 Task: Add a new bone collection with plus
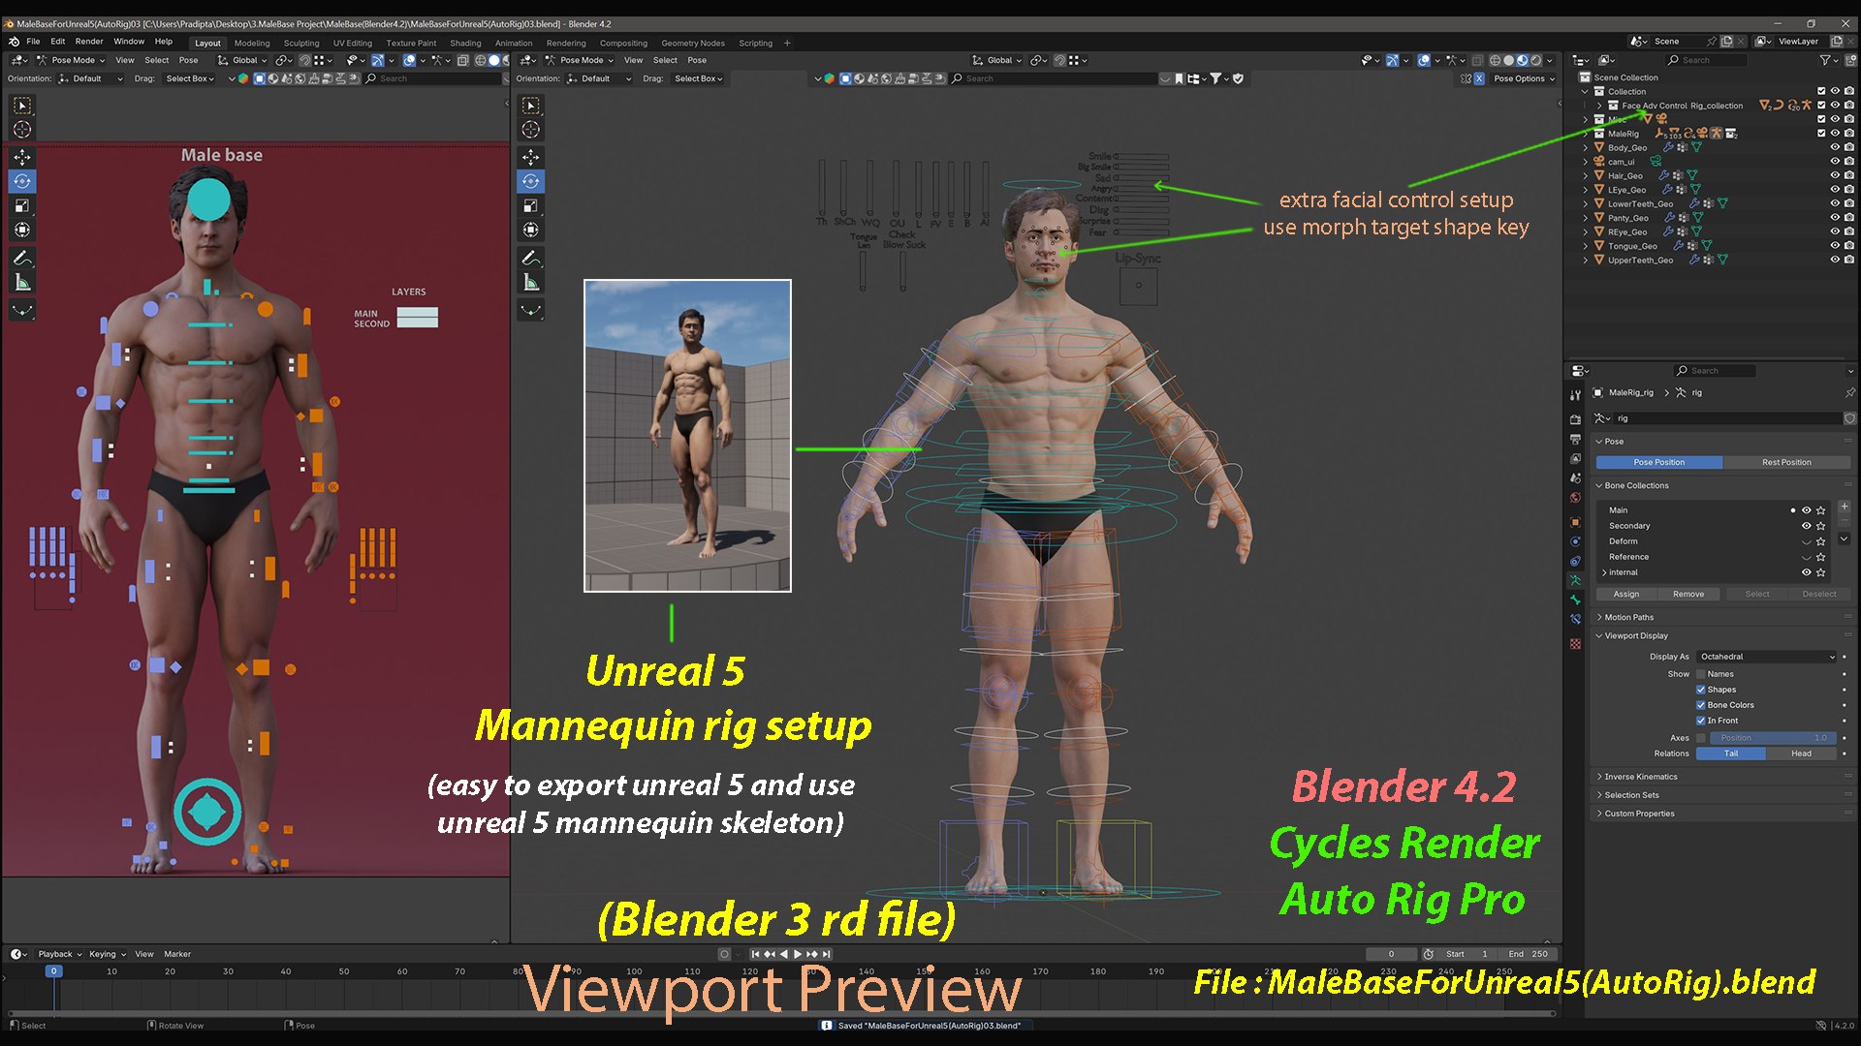coord(1845,507)
